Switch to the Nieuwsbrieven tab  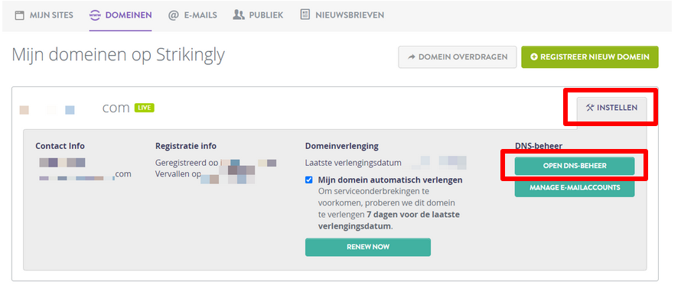point(342,15)
